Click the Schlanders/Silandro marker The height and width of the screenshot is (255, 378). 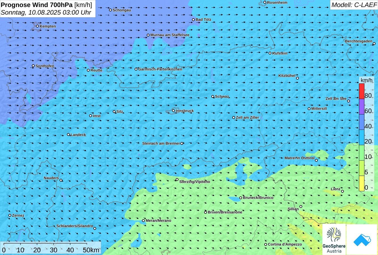95,229
